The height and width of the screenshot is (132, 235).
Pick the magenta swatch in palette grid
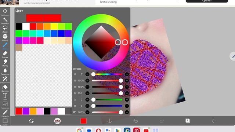click(x=26, y=41)
